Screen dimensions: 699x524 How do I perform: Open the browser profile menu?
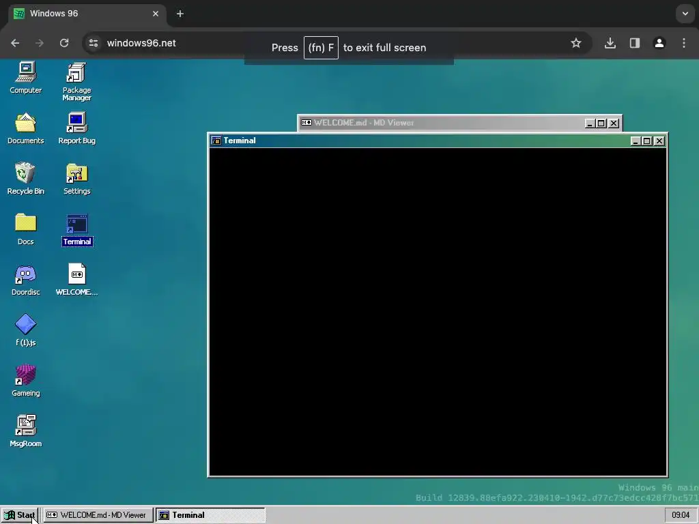tap(659, 43)
